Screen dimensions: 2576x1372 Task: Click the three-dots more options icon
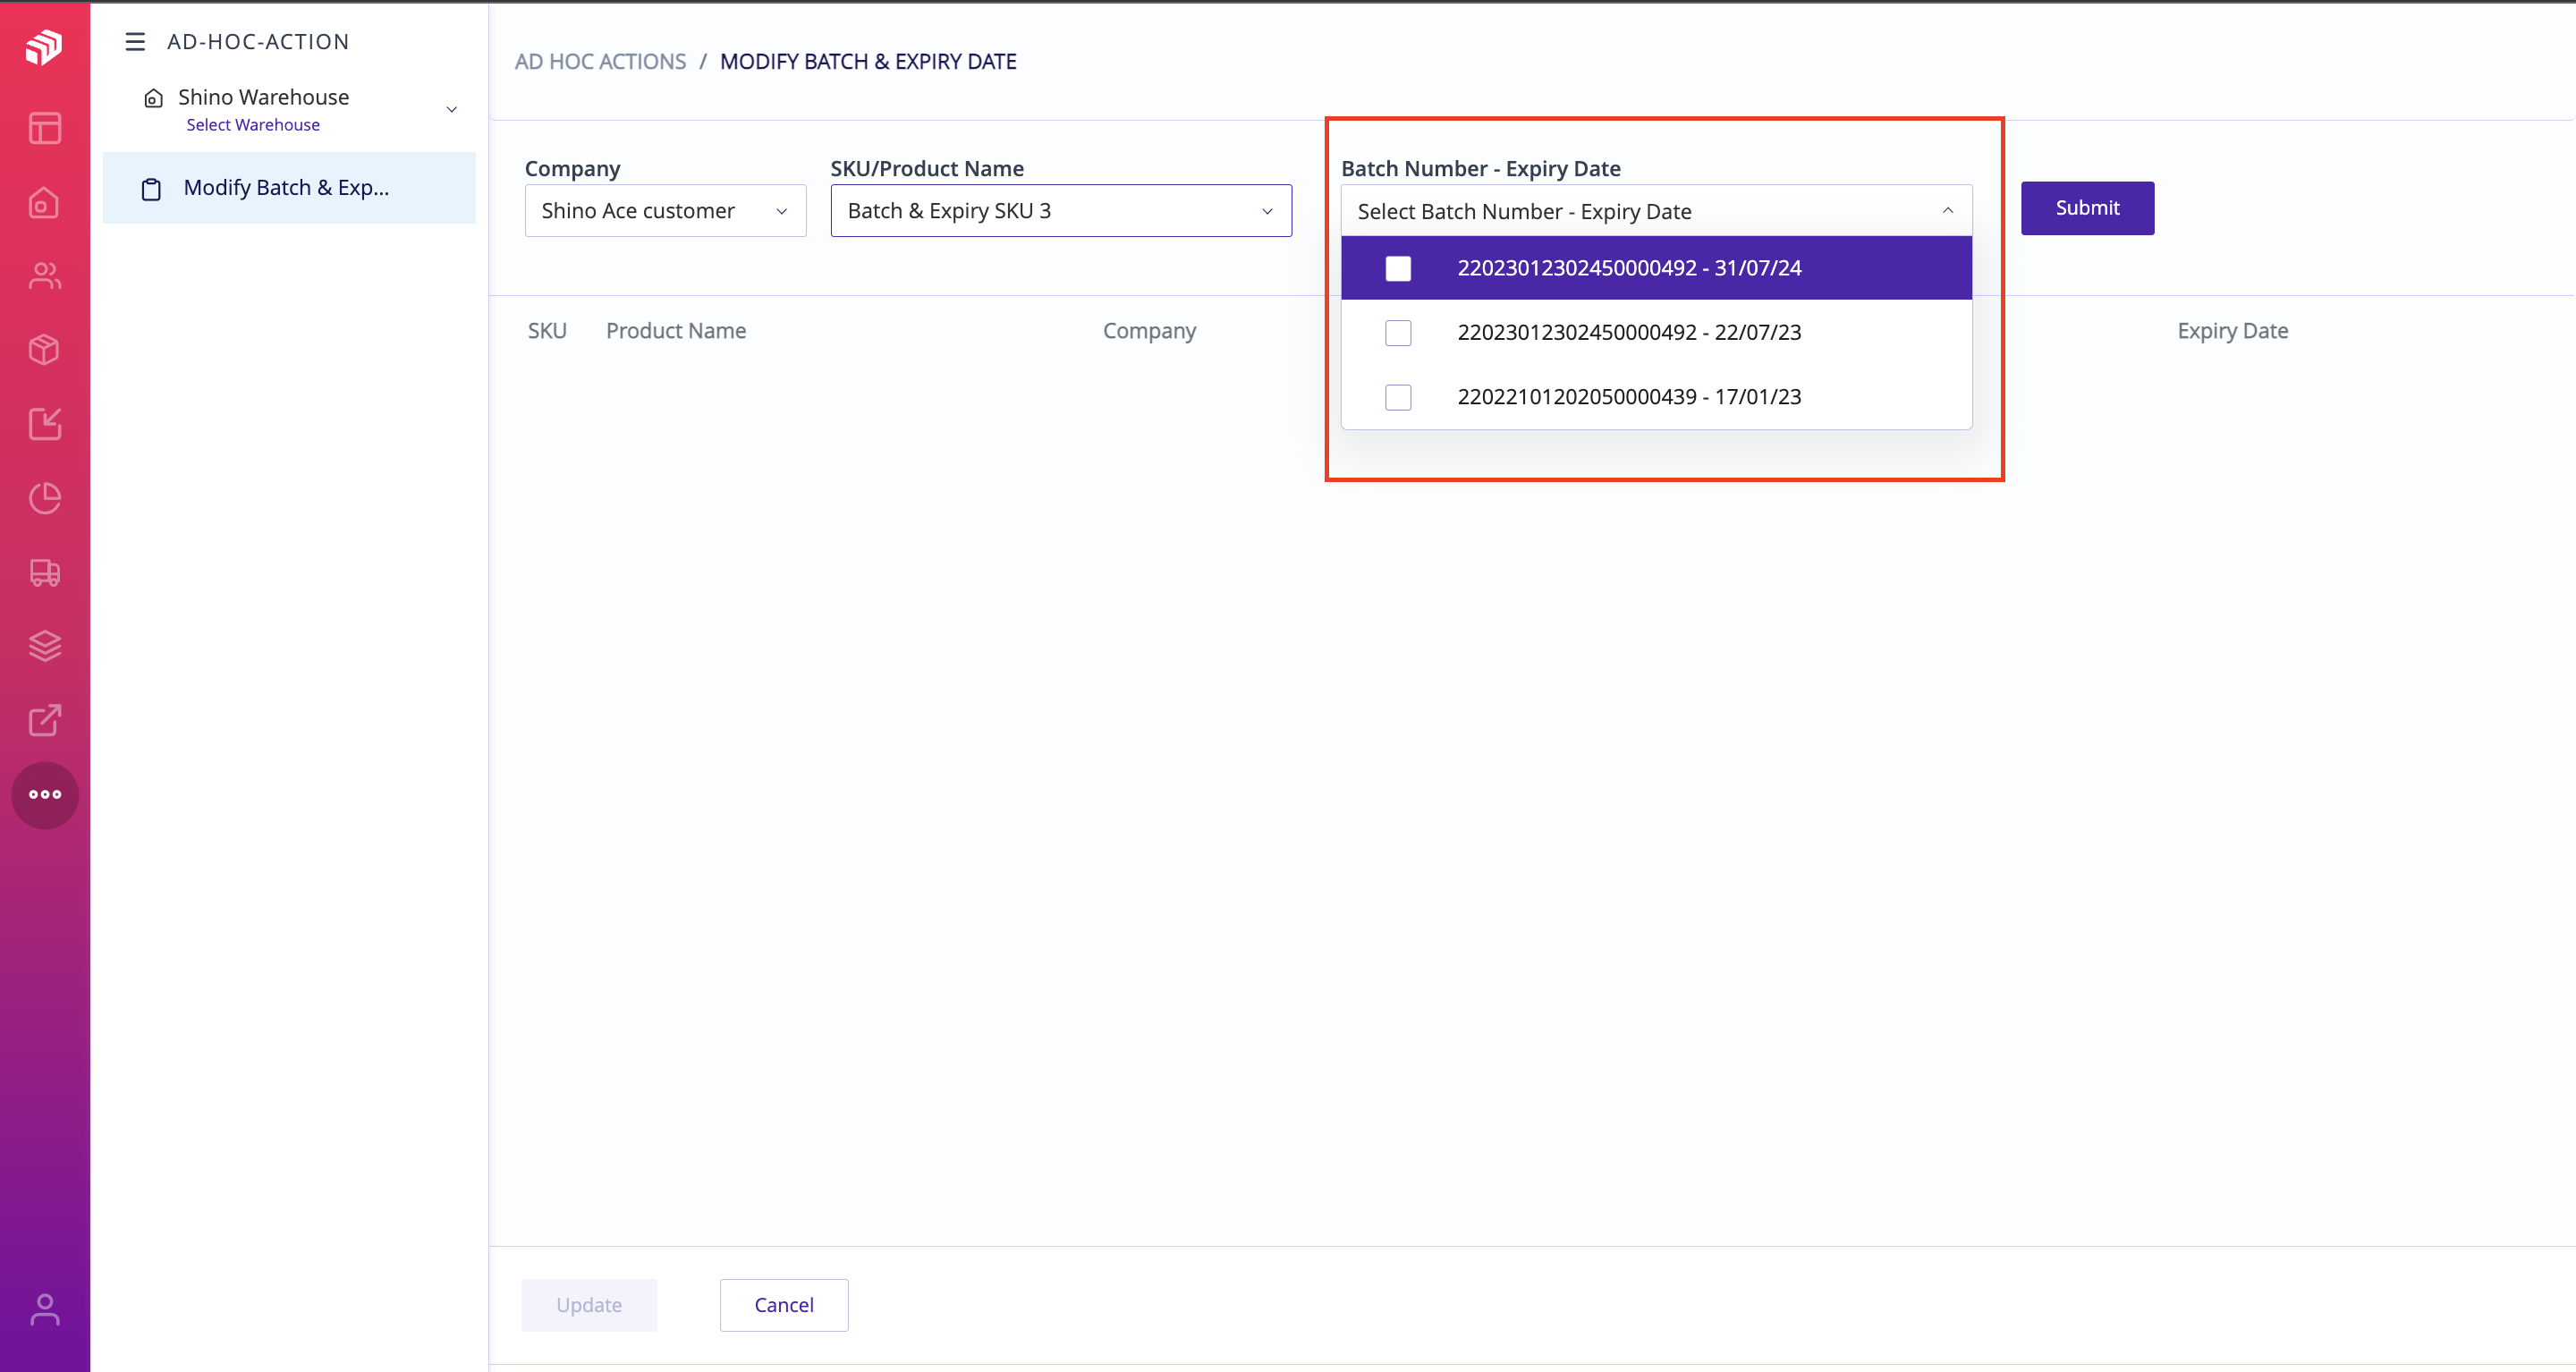click(45, 795)
